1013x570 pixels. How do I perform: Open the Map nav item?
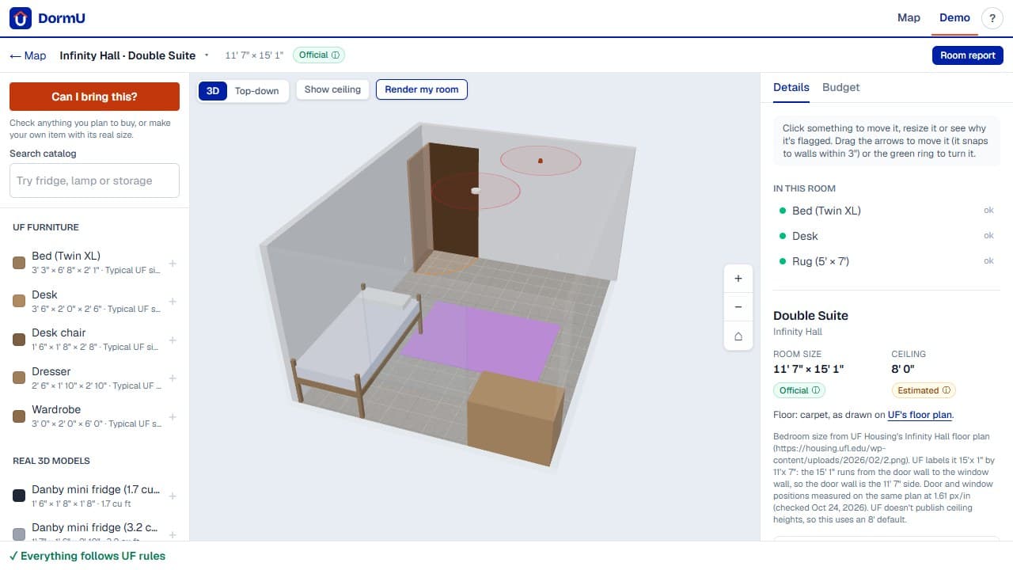coord(909,18)
